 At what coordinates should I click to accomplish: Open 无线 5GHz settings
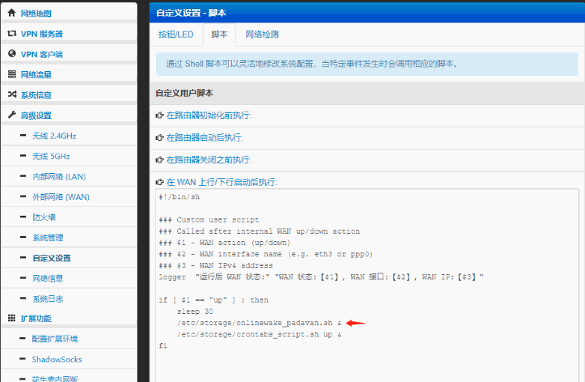click(51, 156)
